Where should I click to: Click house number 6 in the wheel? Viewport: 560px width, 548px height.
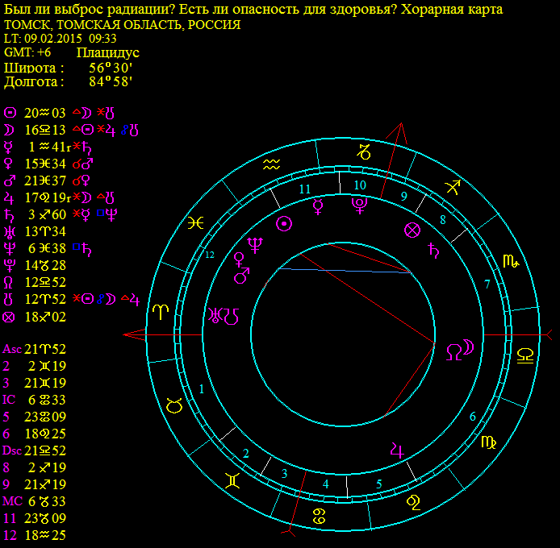tap(473, 417)
